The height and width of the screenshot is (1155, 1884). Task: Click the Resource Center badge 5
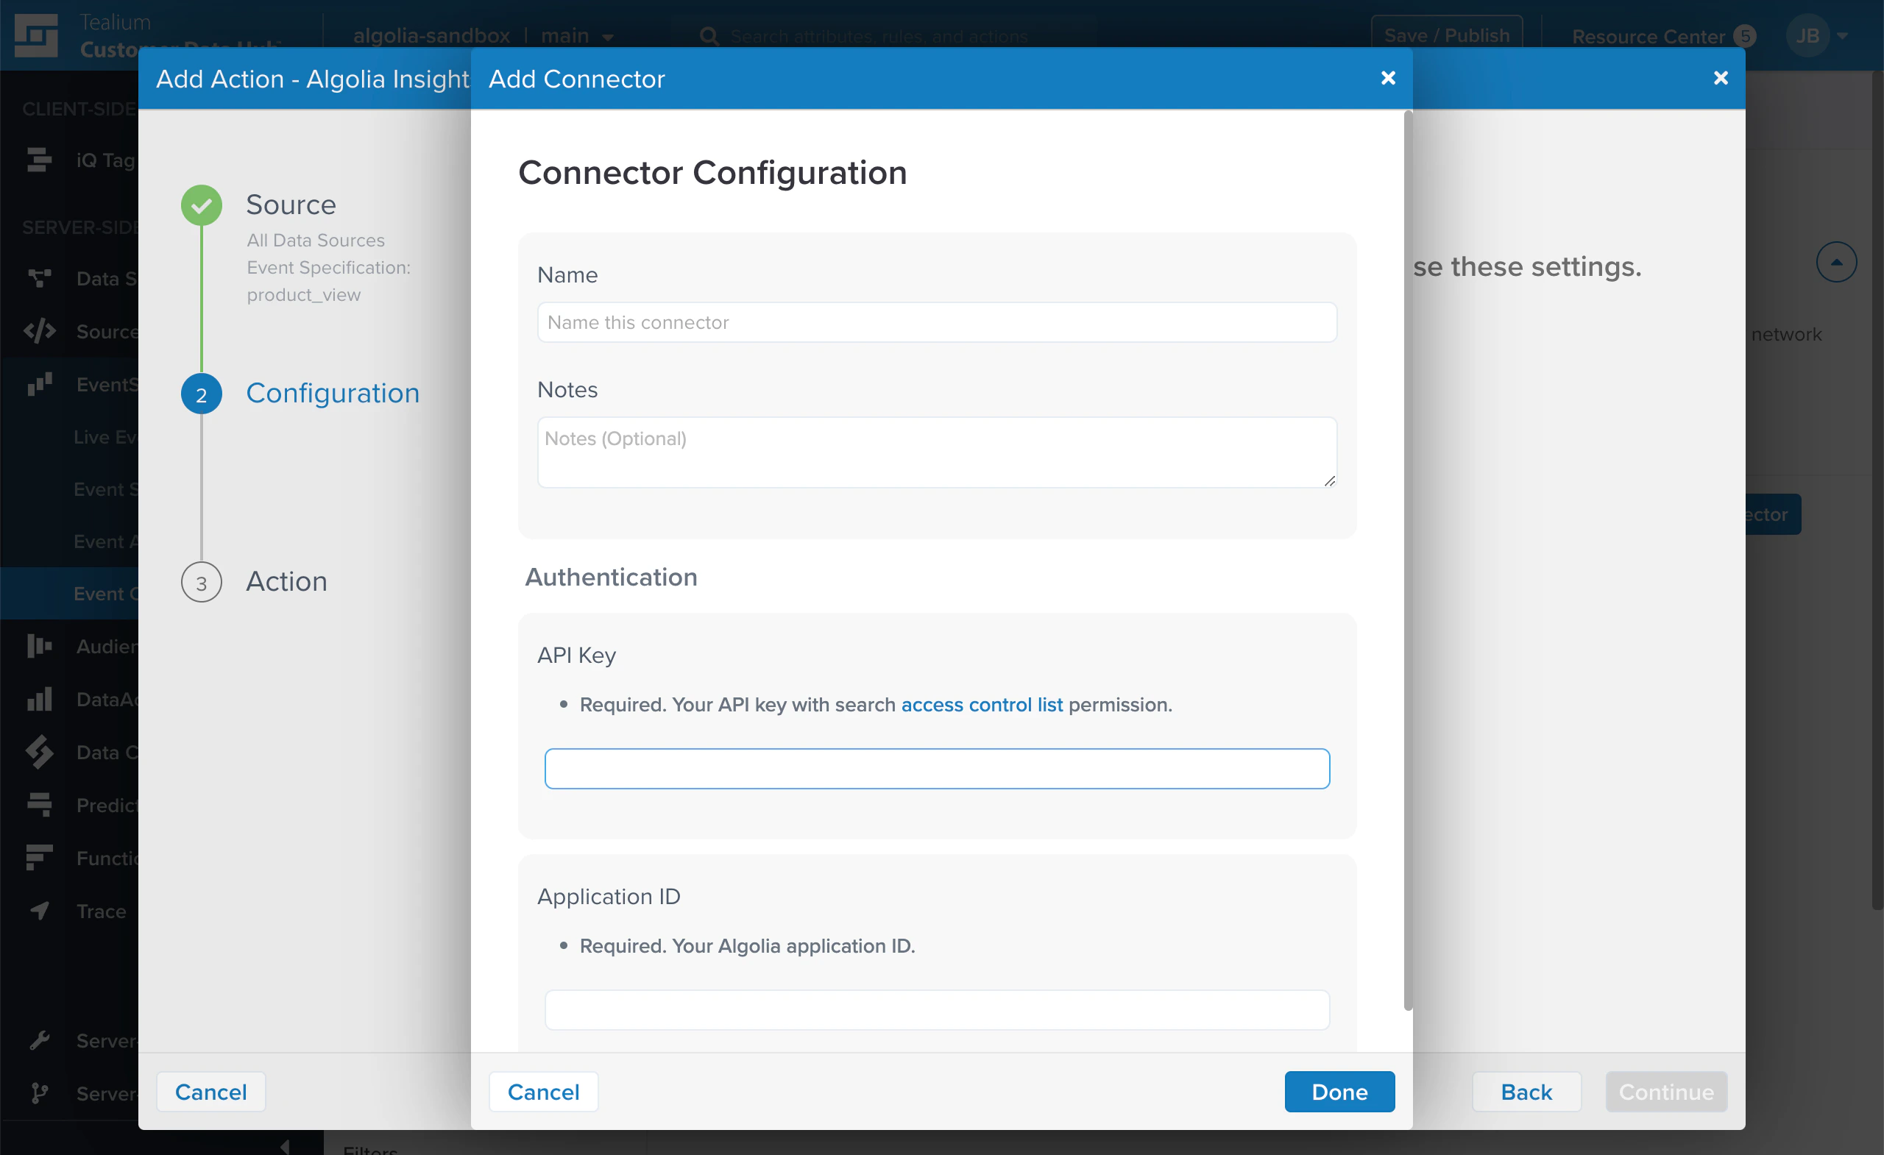point(1746,36)
